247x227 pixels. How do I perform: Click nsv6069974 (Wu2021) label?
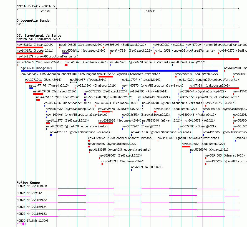147,167
